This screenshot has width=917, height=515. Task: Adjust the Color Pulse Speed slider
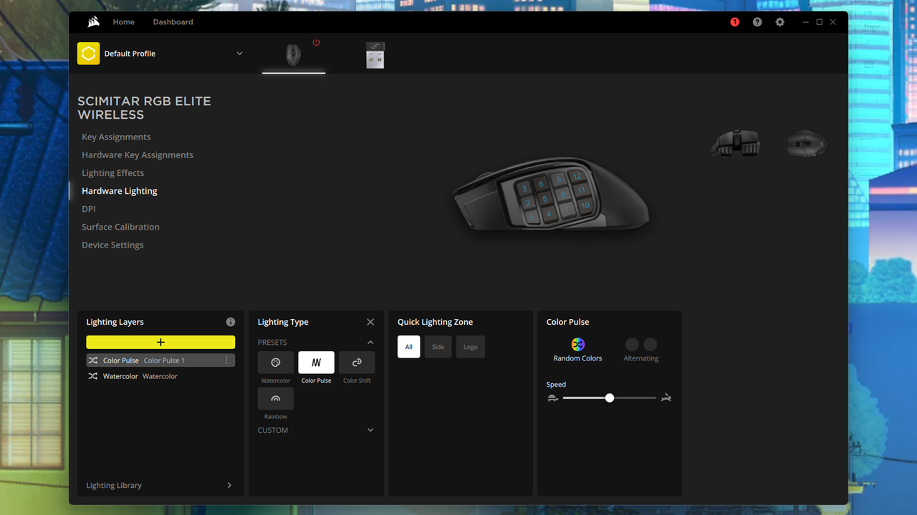pyautogui.click(x=610, y=398)
